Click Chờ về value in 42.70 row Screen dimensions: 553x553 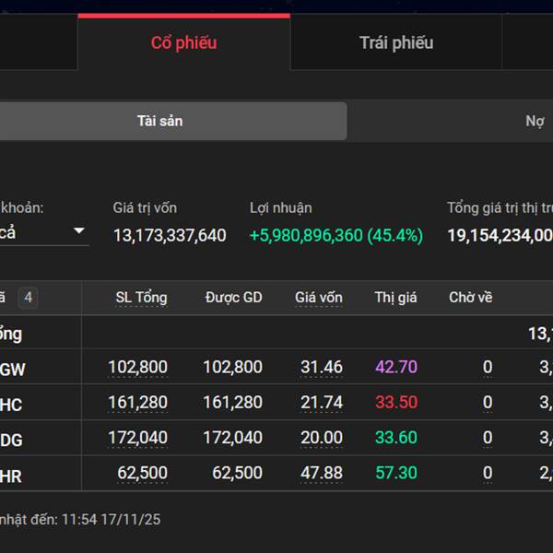pyautogui.click(x=488, y=367)
